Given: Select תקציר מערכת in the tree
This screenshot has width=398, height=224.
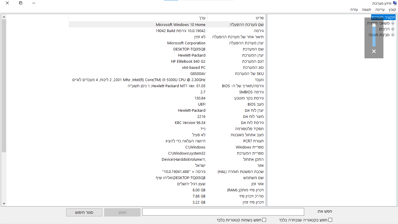Looking at the screenshot, I should 383,17.
